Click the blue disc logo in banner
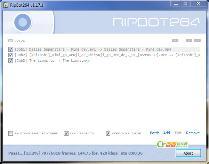This screenshot has width=209, height=164. tap(23, 22)
